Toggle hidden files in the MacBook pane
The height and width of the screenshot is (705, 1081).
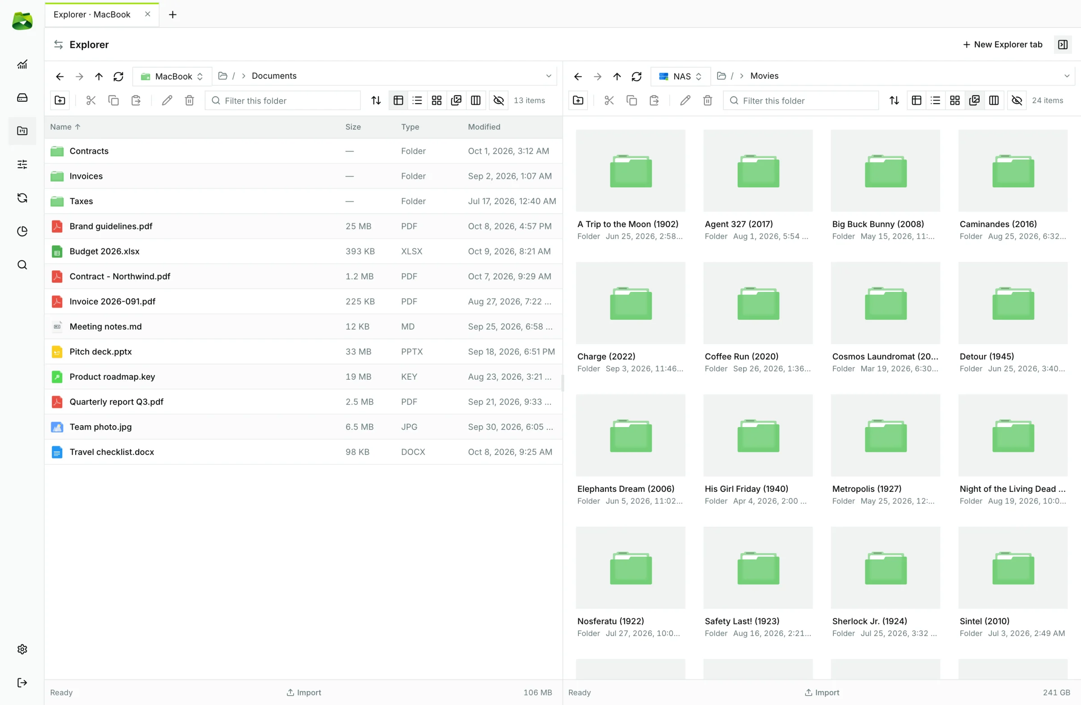pos(499,100)
